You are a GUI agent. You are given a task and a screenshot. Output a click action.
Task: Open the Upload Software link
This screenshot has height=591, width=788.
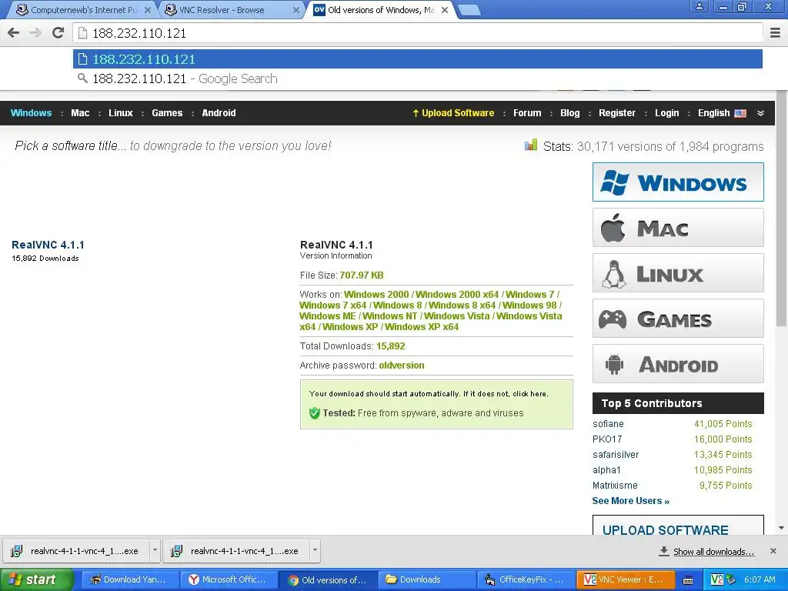coord(453,113)
